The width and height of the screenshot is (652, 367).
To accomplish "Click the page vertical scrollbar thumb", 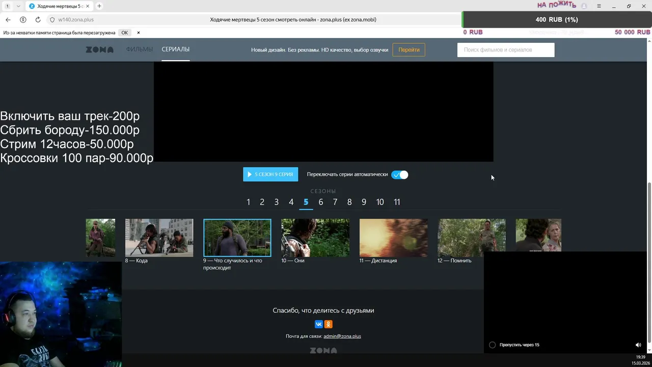I will (x=649, y=263).
